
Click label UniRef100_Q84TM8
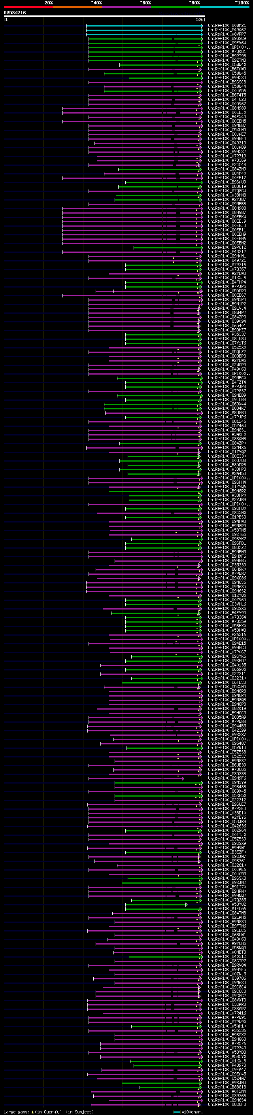(x=227, y=913)
